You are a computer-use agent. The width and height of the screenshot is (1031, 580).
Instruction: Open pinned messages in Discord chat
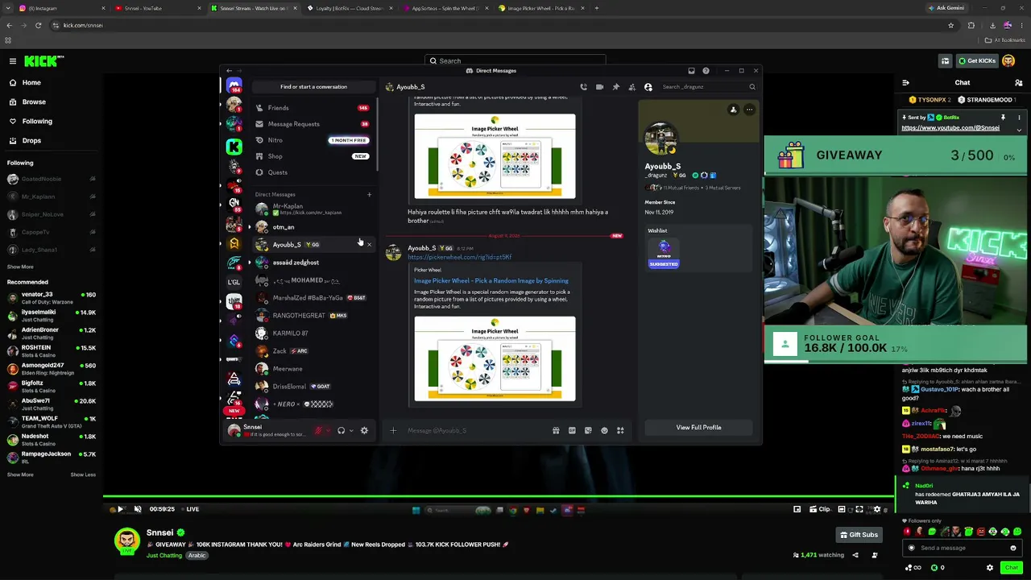pos(615,87)
